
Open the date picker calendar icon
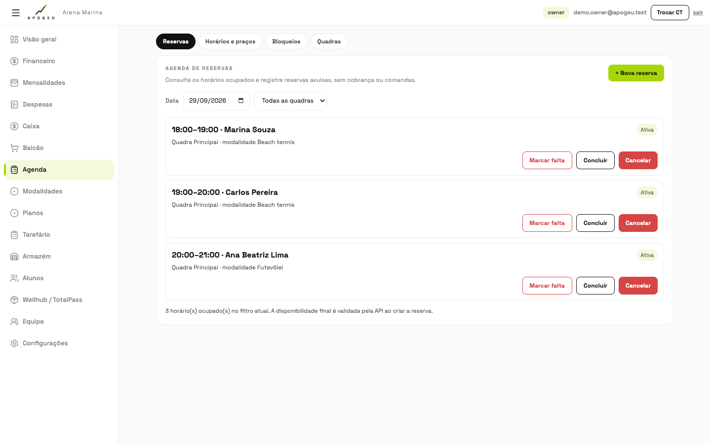(x=241, y=101)
